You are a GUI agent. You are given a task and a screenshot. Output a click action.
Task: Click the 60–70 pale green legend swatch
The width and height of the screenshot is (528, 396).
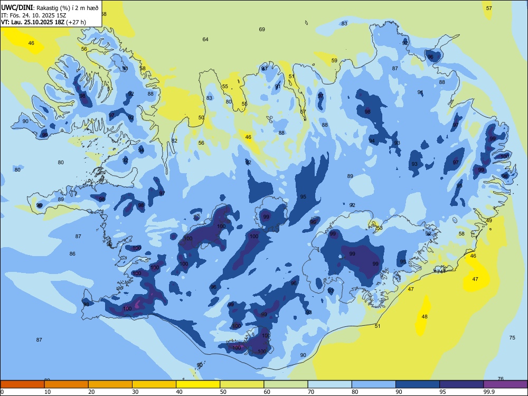tap(286, 384)
